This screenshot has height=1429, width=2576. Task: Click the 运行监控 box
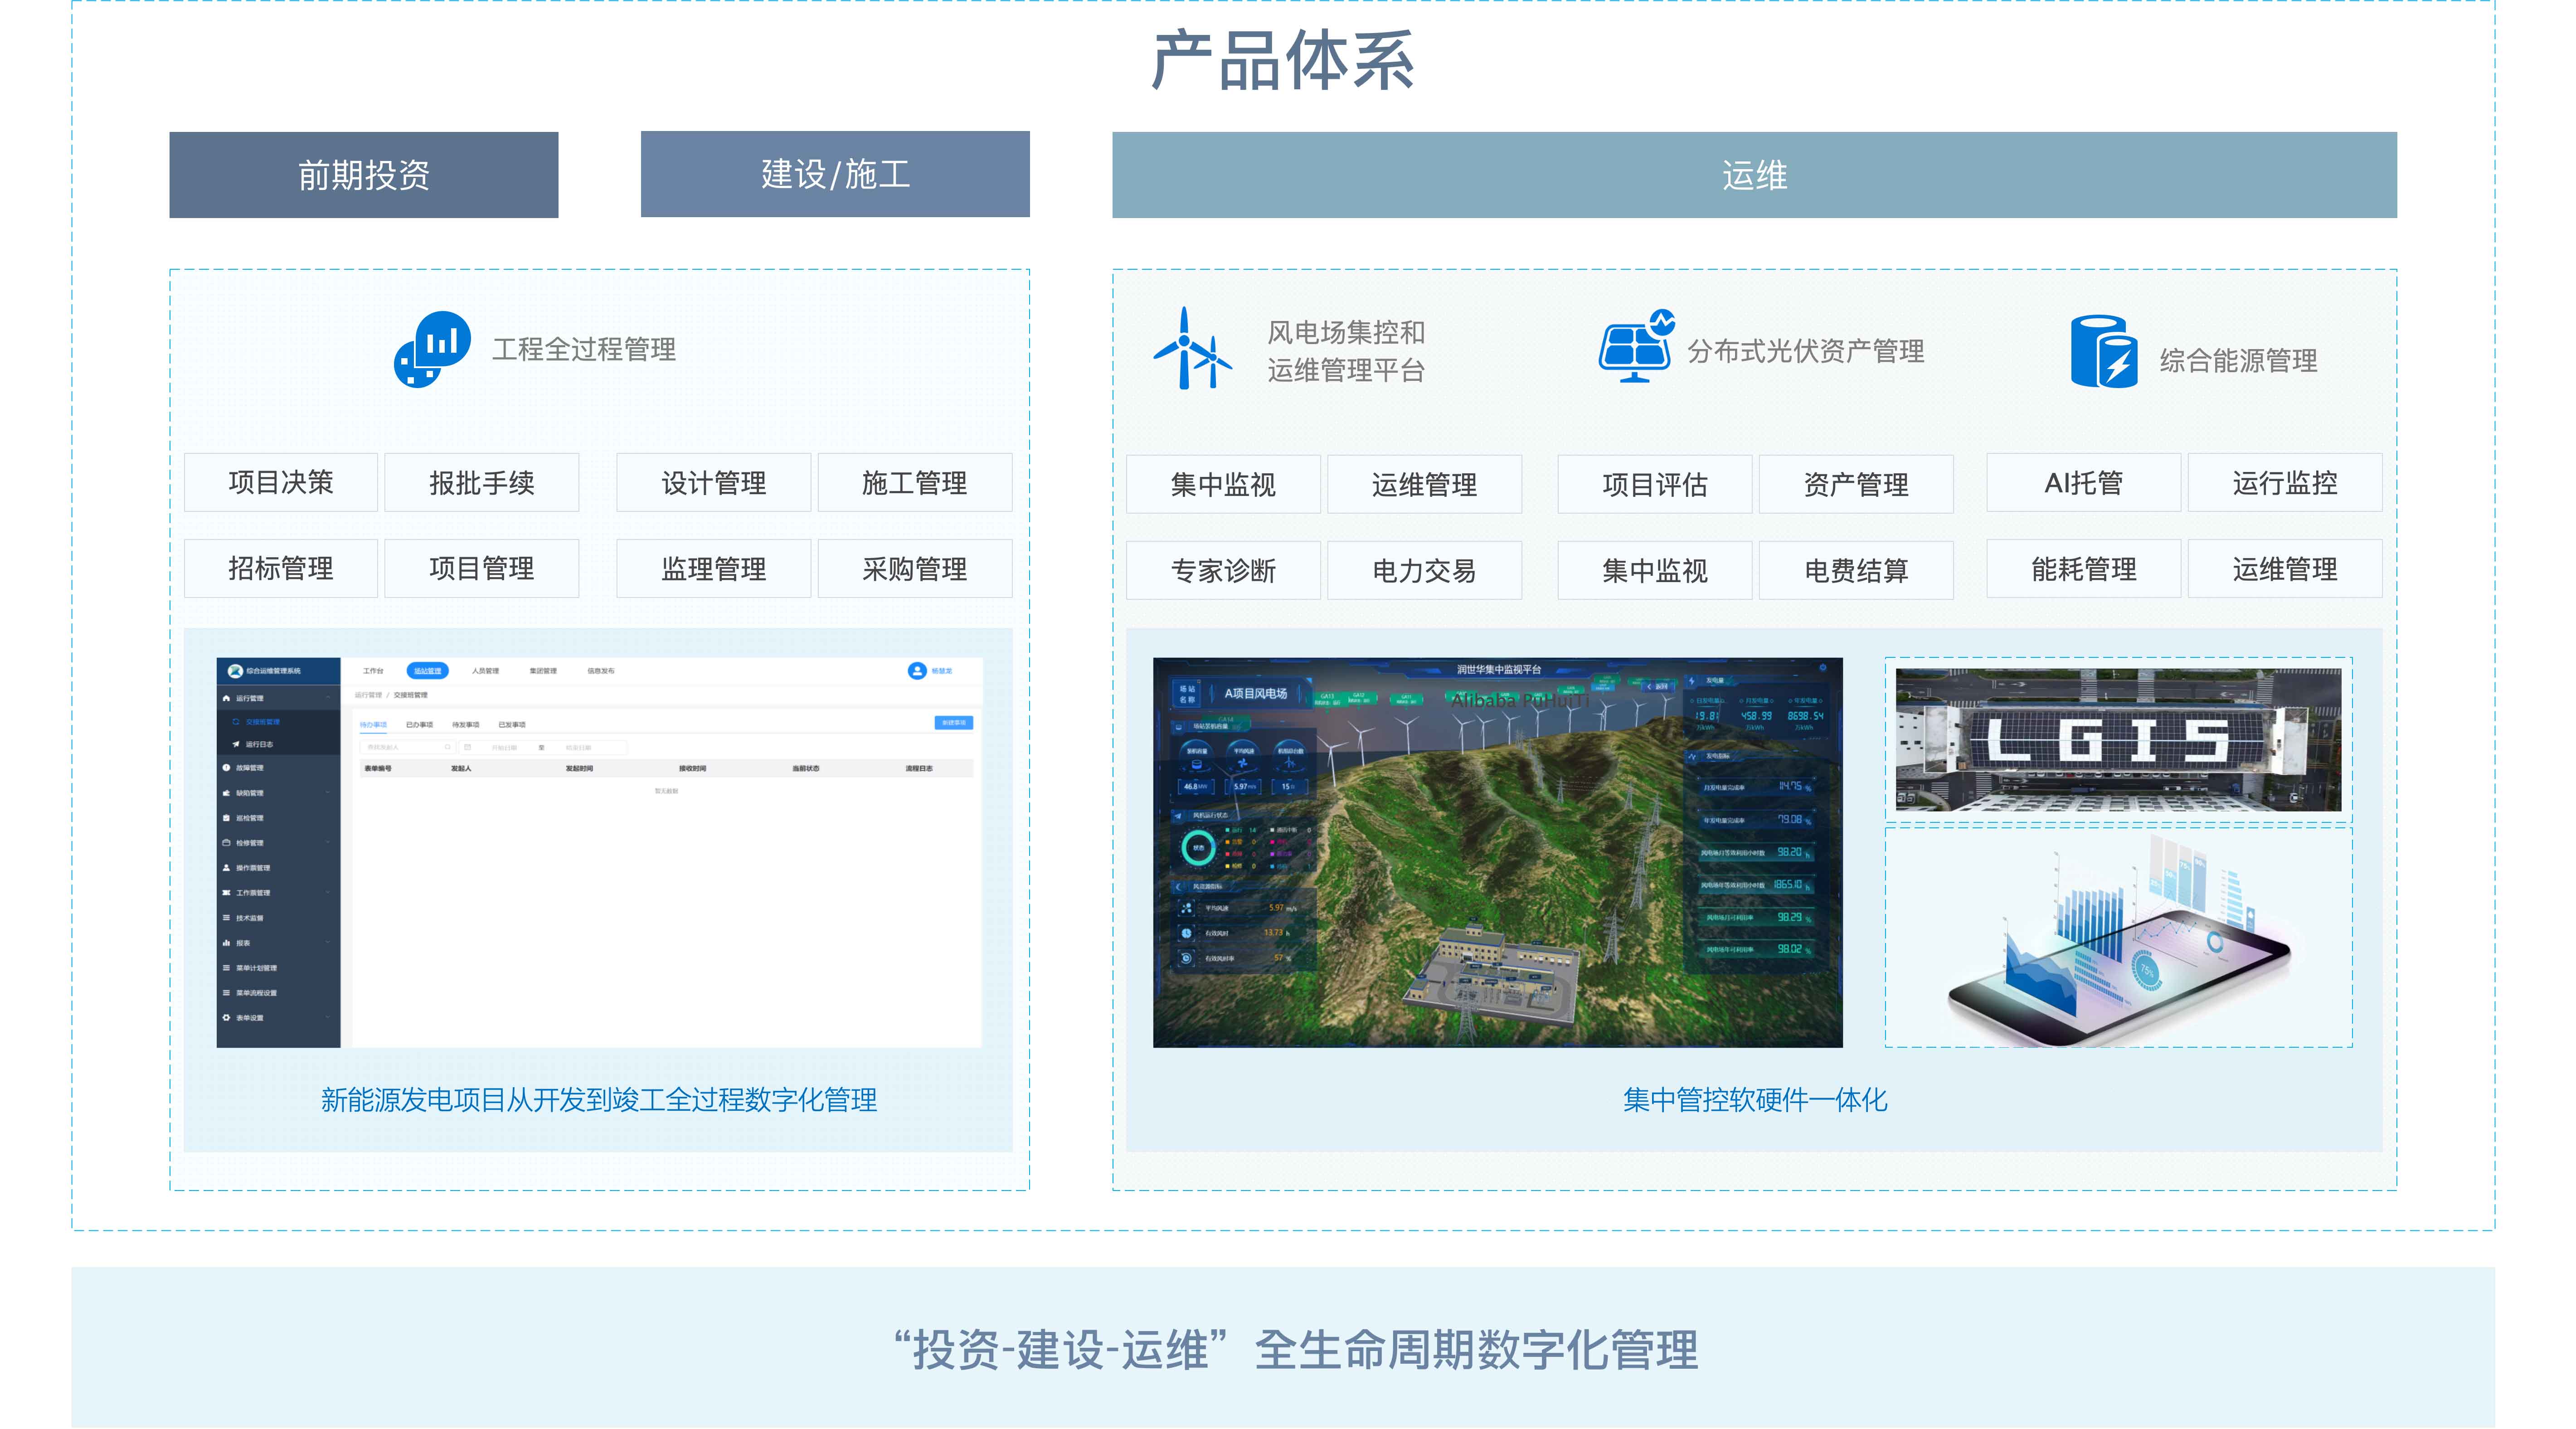click(x=2285, y=483)
